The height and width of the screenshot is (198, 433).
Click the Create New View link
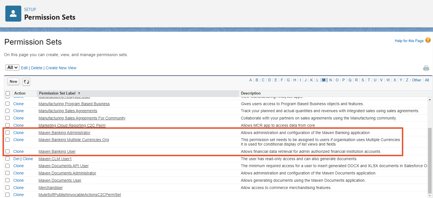pos(61,68)
